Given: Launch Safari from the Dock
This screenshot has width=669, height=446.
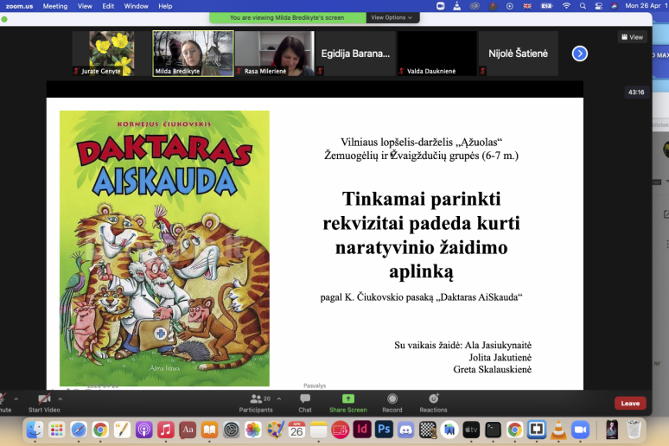Looking at the screenshot, I should [79, 430].
